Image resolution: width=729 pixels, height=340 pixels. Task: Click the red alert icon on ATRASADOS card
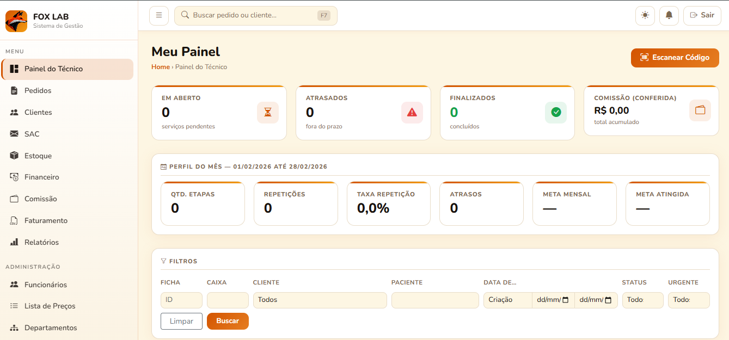tap(412, 112)
